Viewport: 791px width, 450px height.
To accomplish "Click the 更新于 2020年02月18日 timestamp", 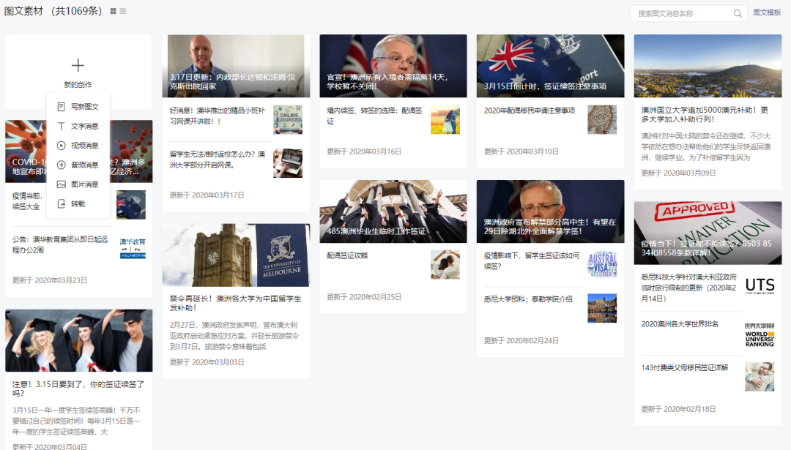I will [x=678, y=409].
